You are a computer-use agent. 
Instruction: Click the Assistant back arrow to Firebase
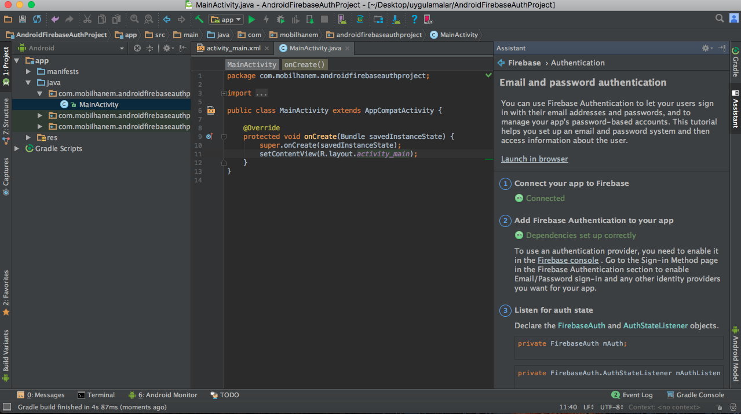tap(501, 63)
